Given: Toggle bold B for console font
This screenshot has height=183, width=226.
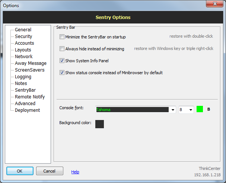Looking at the screenshot, I should pos(209,109).
